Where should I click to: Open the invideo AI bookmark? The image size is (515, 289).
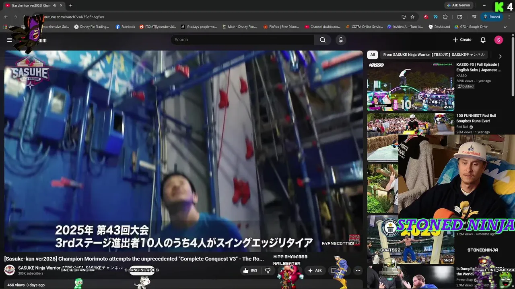click(405, 27)
